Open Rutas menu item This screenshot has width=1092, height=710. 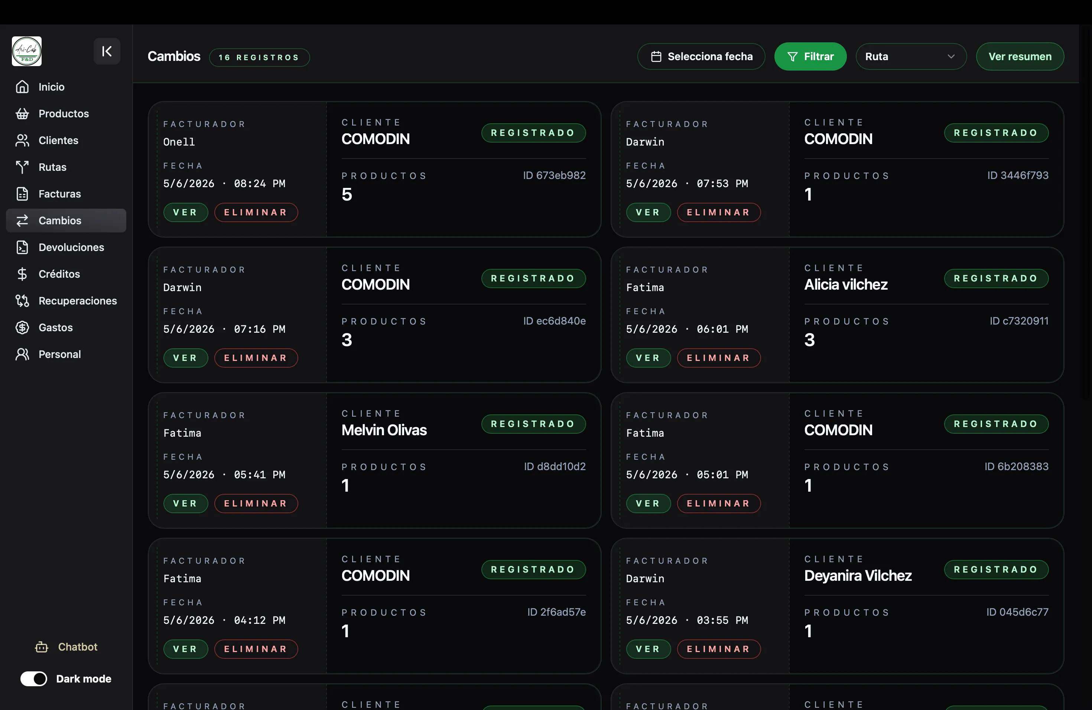[66, 167]
